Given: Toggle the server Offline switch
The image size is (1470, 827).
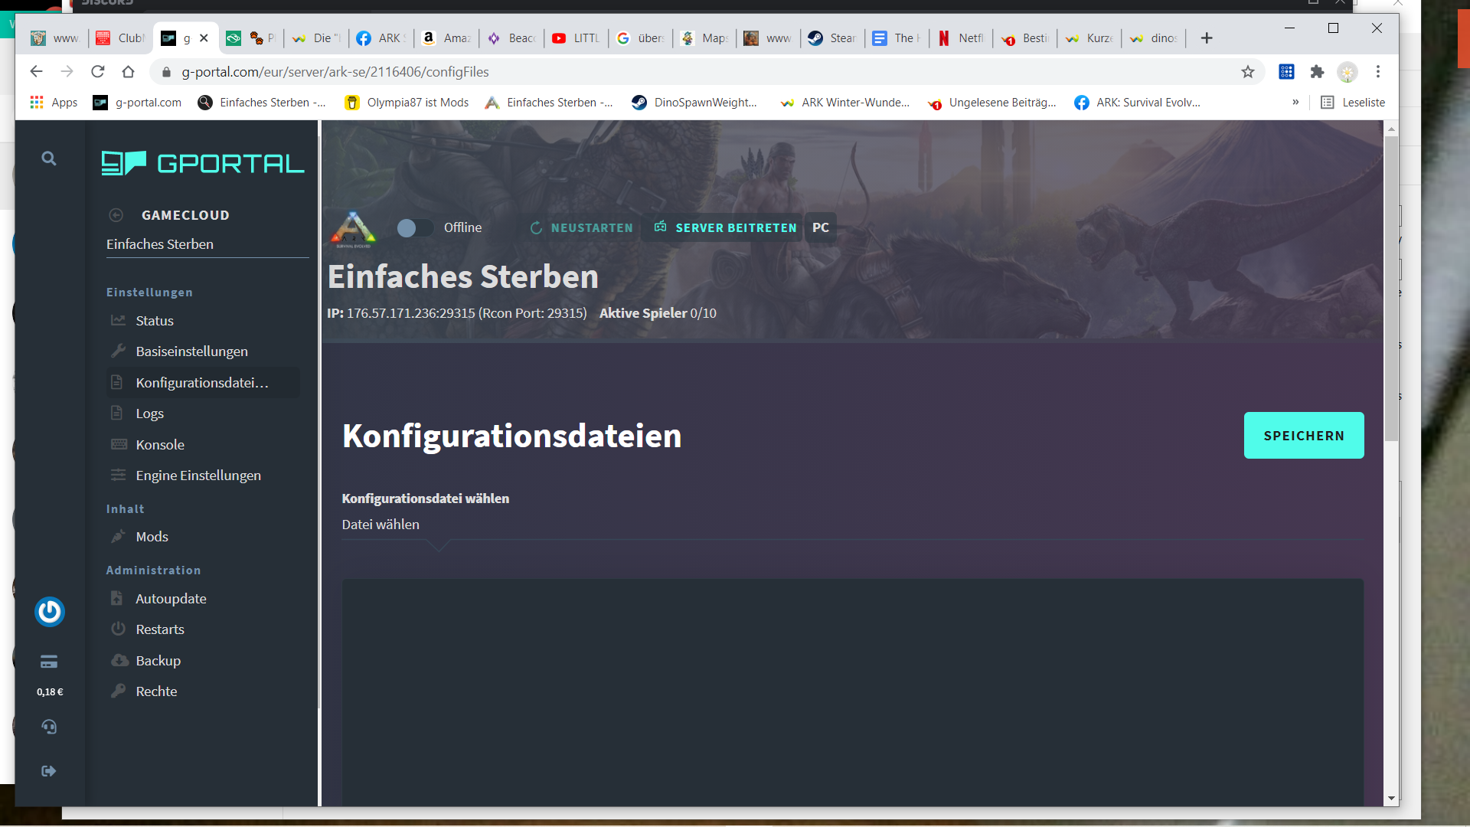Looking at the screenshot, I should pyautogui.click(x=415, y=227).
